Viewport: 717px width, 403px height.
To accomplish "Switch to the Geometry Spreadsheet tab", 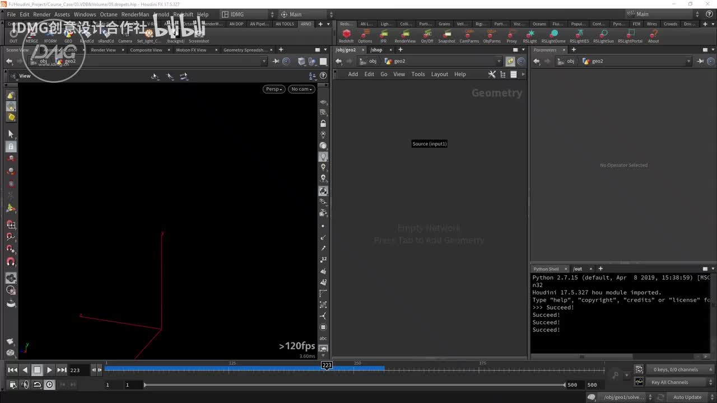I will 245,50.
